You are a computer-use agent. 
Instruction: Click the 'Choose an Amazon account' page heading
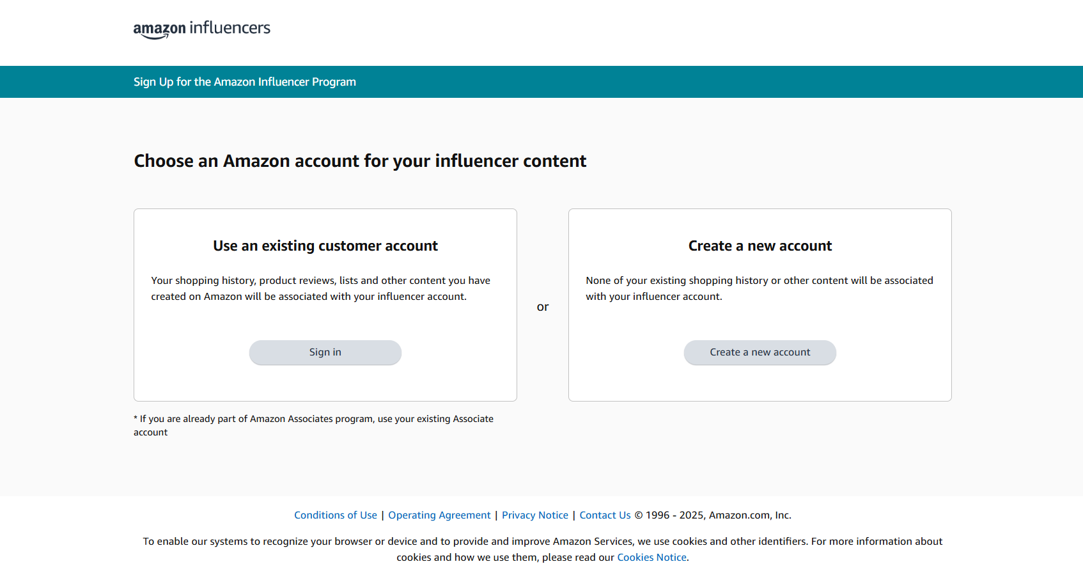coord(360,161)
